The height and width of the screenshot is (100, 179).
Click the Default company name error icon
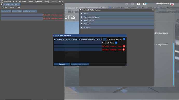coord(124,49)
